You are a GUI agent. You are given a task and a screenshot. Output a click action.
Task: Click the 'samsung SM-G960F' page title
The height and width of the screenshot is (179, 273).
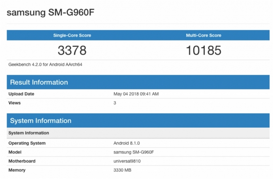pyautogui.click(x=51, y=13)
